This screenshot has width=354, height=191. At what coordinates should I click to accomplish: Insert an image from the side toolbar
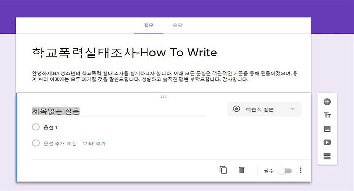(x=327, y=129)
